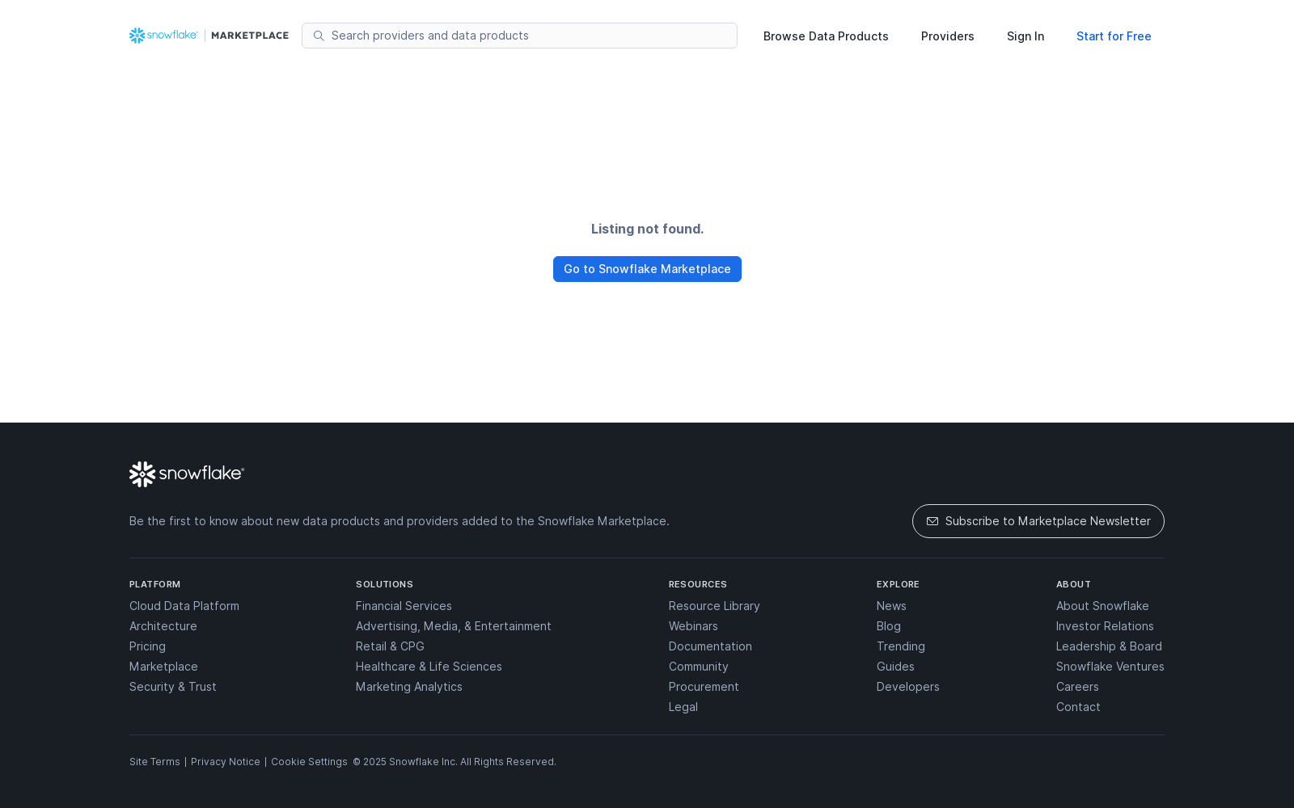
Task: Click the PLATFORM footer heading
Action: pos(155,584)
